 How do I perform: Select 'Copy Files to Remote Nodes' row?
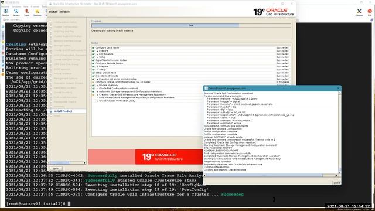(x=191, y=60)
